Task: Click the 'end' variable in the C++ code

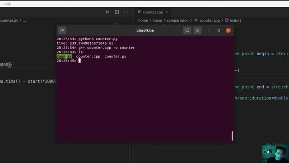Action: (260, 87)
